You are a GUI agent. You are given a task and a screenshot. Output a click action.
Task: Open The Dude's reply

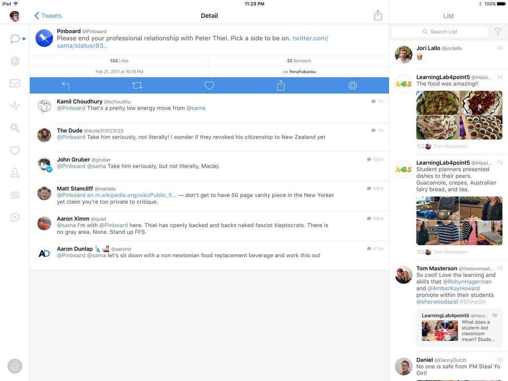point(209,137)
